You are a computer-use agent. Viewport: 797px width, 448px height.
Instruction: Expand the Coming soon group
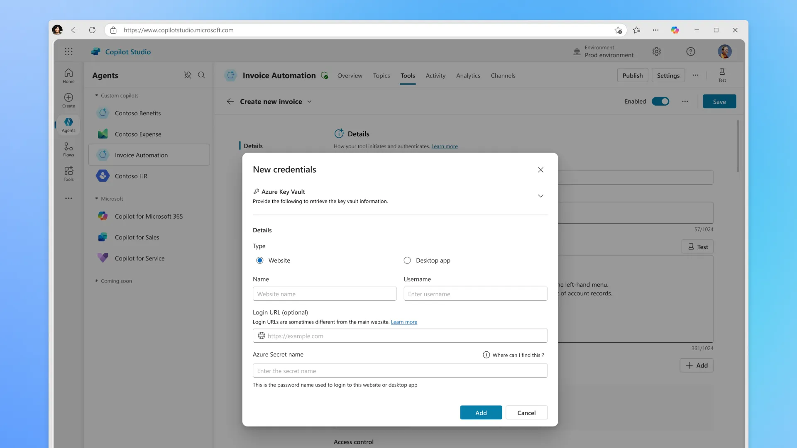(x=97, y=281)
